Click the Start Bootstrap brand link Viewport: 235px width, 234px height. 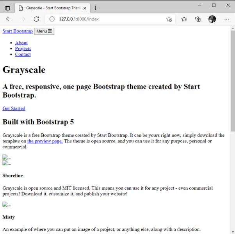[18, 31]
